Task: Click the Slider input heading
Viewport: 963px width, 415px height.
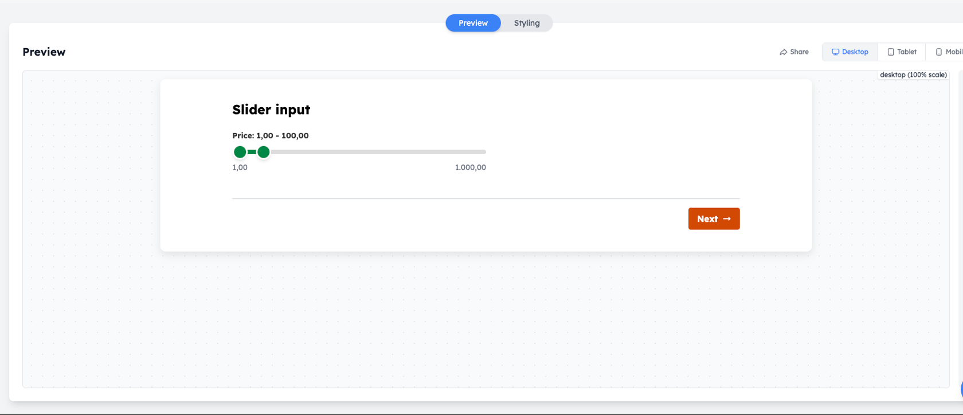Action: pos(271,109)
